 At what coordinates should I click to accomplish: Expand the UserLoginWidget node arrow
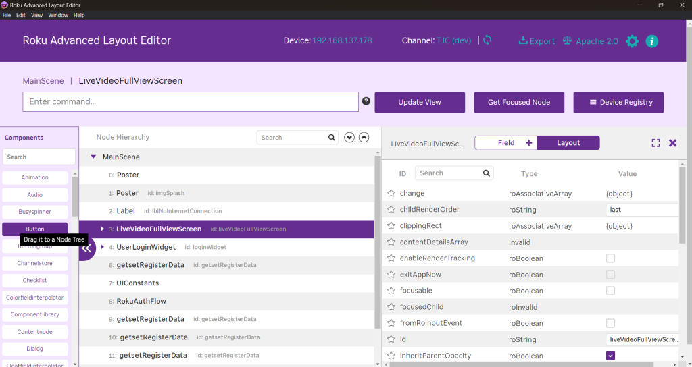(x=102, y=247)
